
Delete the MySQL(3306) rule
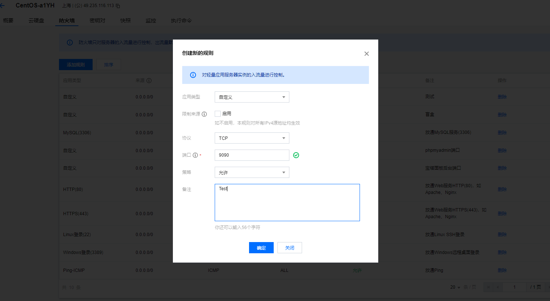(x=502, y=132)
